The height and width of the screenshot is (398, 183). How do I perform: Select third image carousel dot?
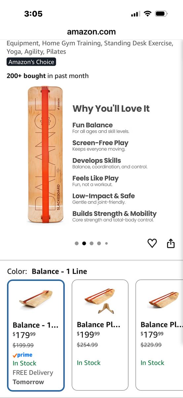coord(91,243)
